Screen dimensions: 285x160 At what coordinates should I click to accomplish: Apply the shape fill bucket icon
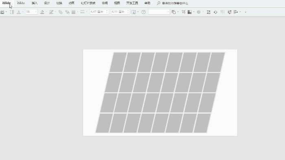[x=42, y=12]
